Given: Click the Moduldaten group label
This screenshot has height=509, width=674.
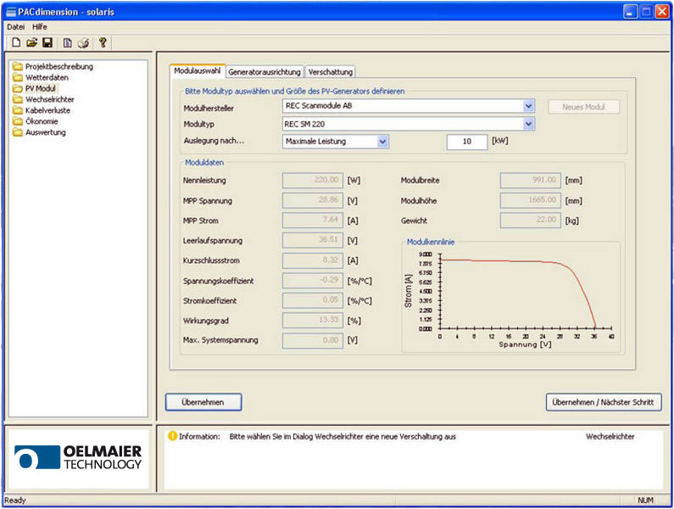Looking at the screenshot, I should click(204, 162).
